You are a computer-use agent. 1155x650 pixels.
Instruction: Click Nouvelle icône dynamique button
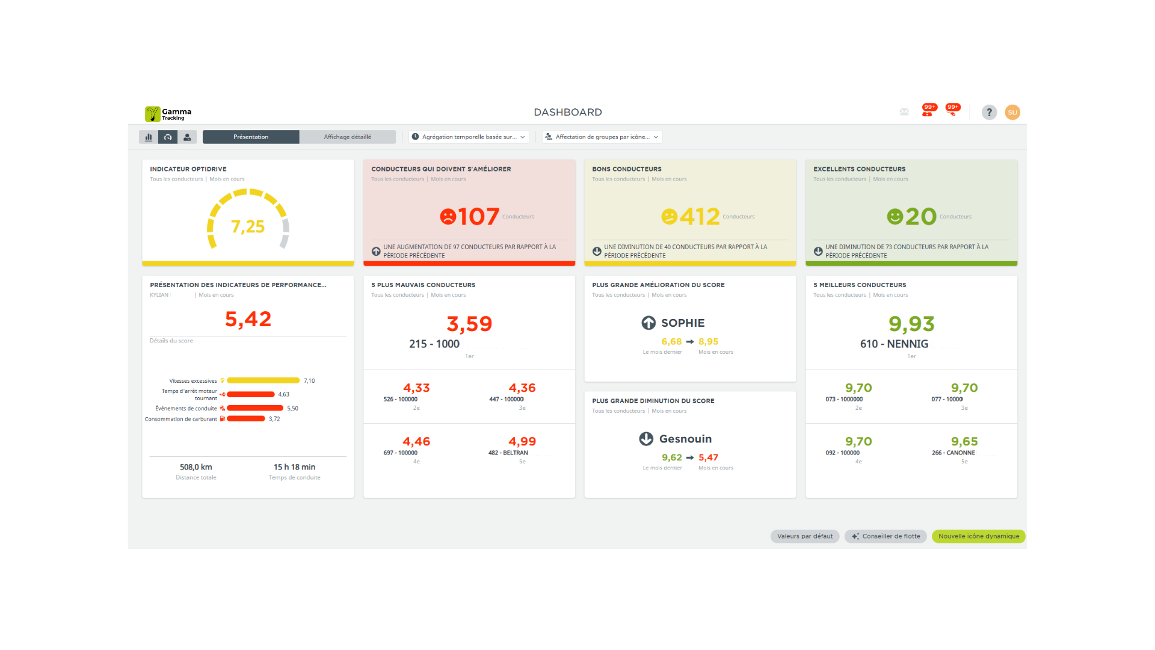978,536
